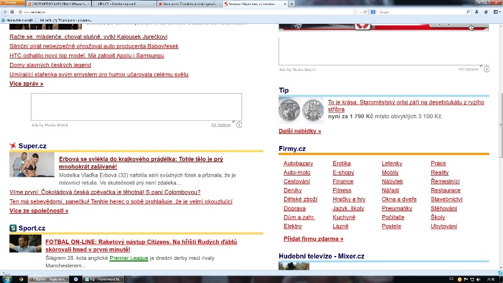The height and width of the screenshot is (283, 503).
Task: Open article 'Umírající stařenka svým smyslem pro humor'
Action: point(99,74)
